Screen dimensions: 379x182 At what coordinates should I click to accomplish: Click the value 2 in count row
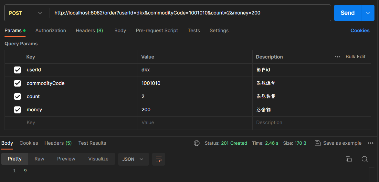click(x=195, y=96)
